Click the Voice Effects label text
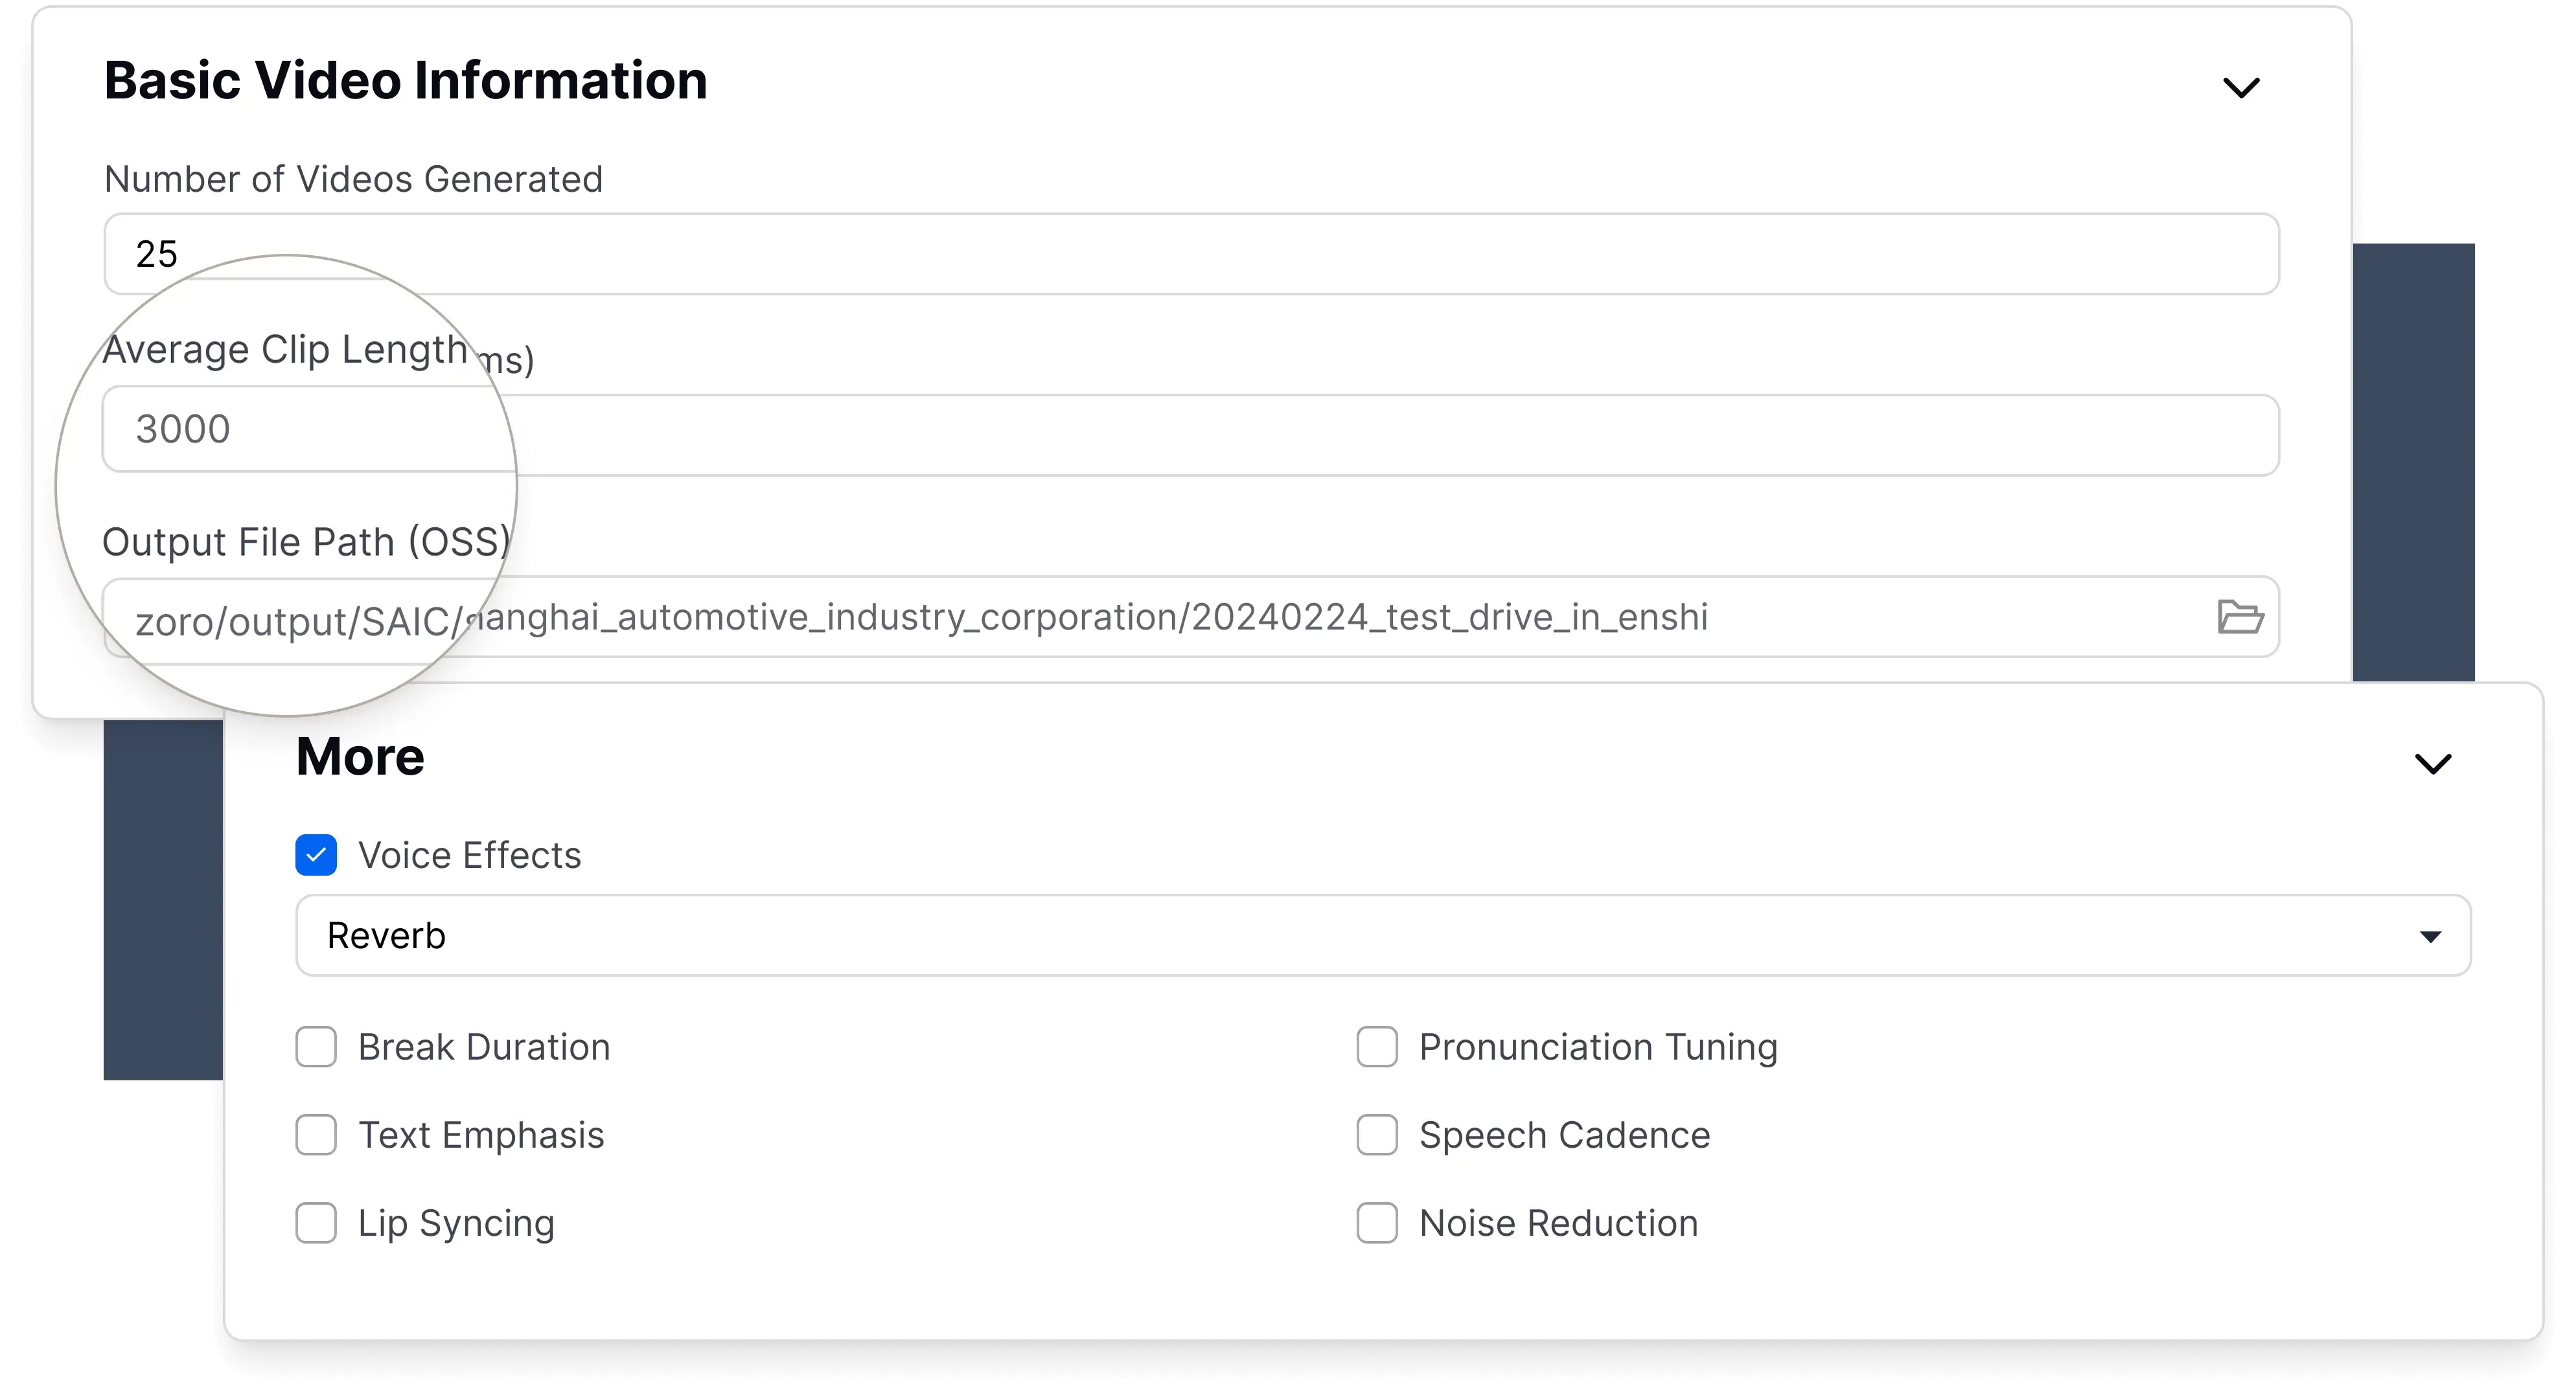This screenshot has width=2576, height=1399. point(469,856)
